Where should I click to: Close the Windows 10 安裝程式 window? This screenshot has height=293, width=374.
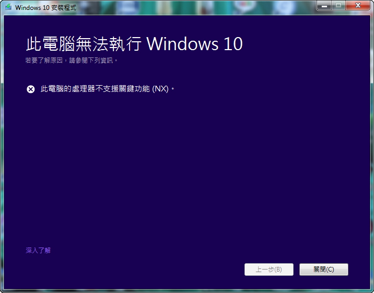pos(357,5)
